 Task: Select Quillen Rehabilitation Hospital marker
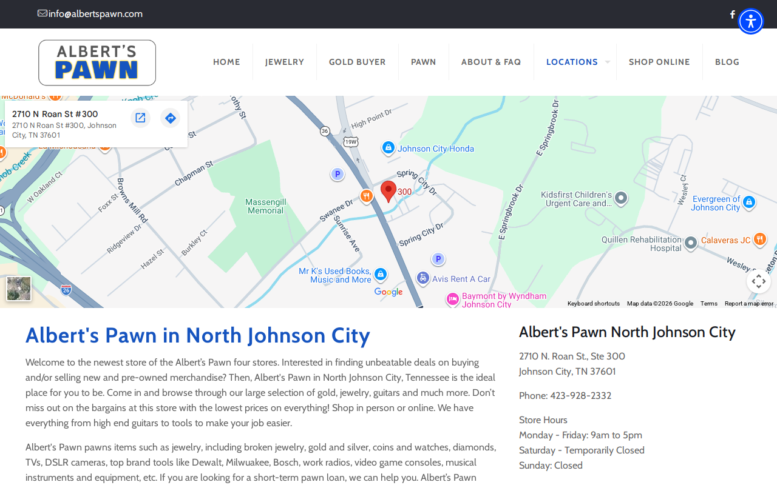(x=691, y=243)
